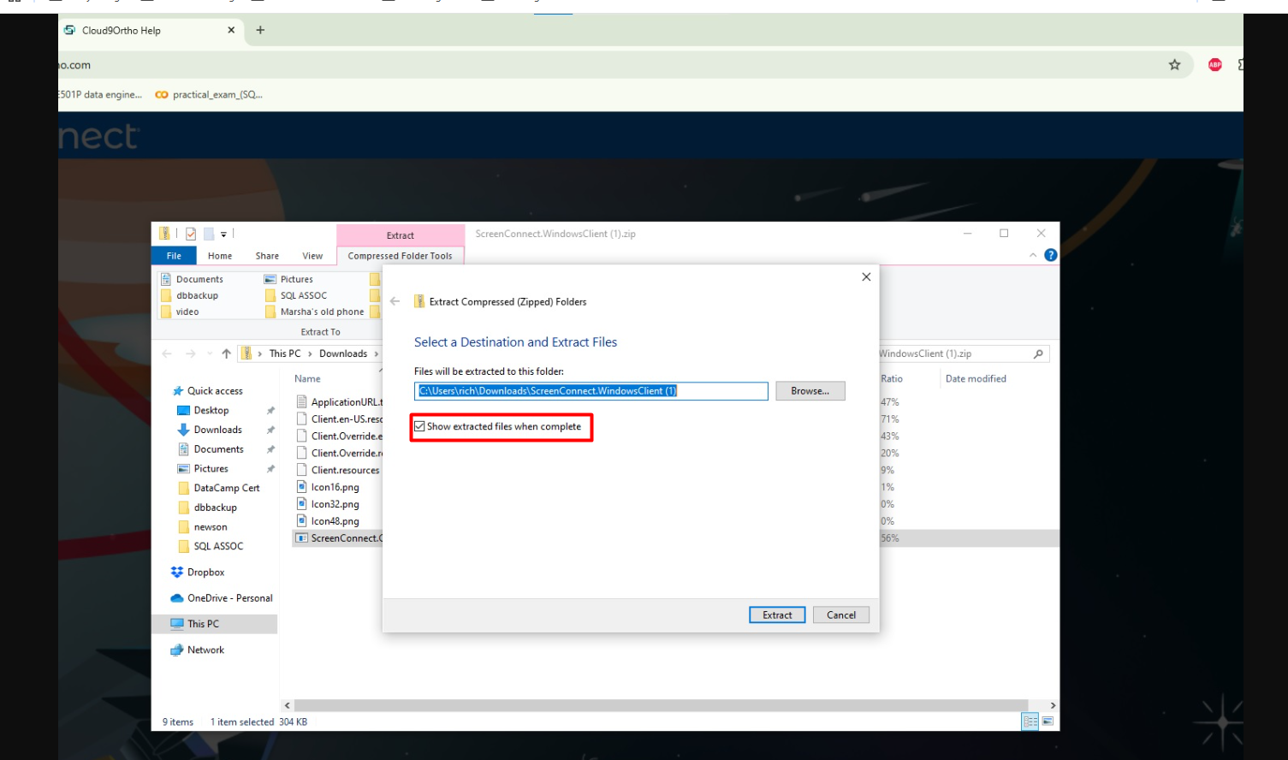The height and width of the screenshot is (760, 1288).
Task: Choose dbbackup in Extract To ribbon list
Action: click(x=197, y=295)
